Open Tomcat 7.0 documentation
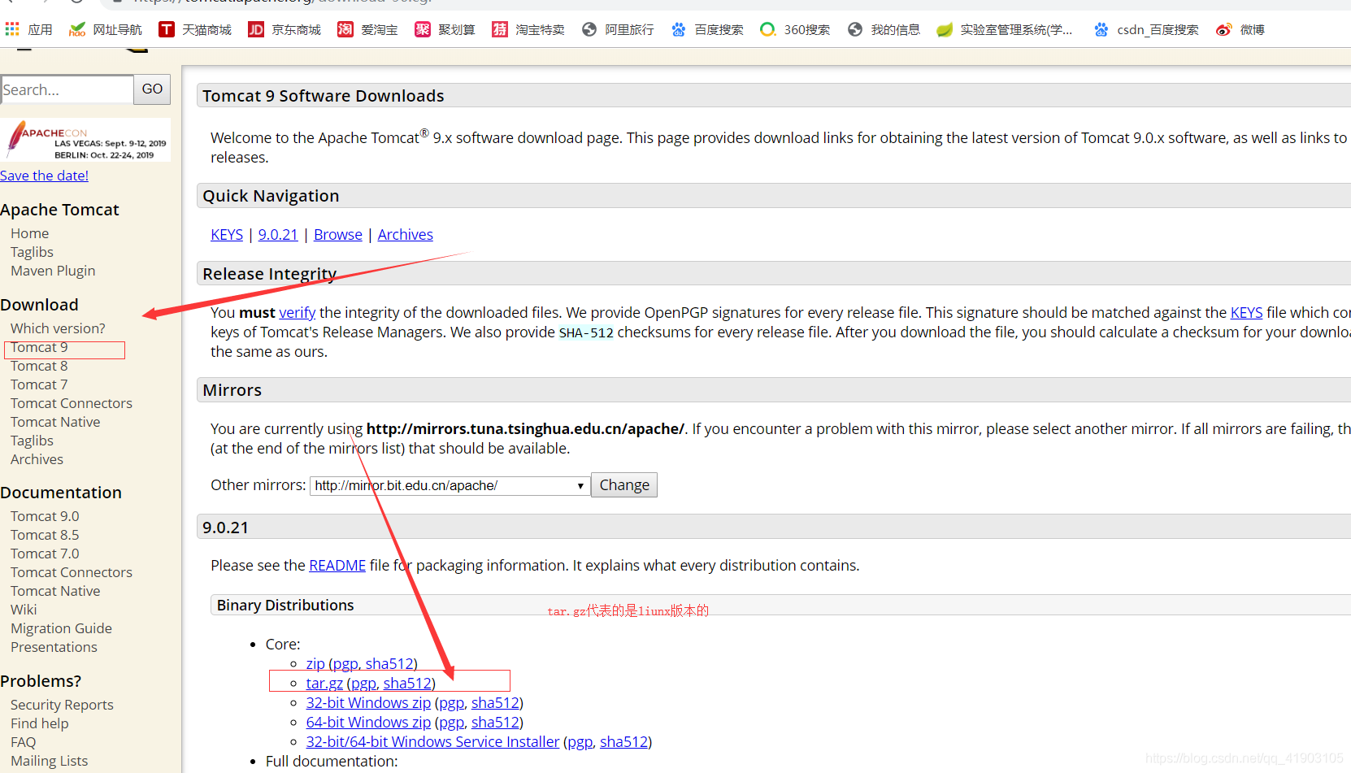Screen dimensions: 1351x773 click(45, 554)
